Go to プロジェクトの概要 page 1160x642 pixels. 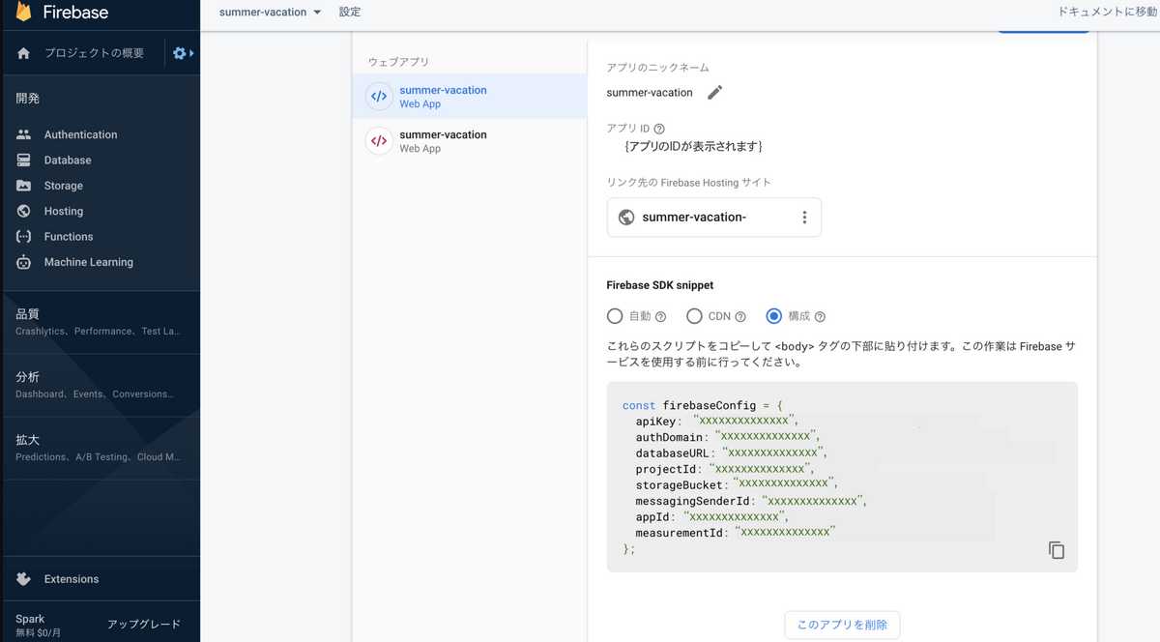coord(94,53)
